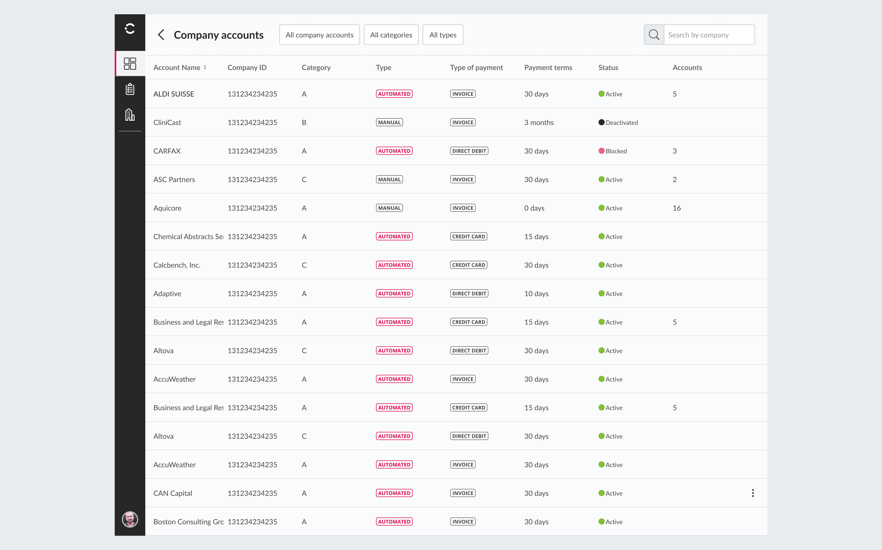The width and height of the screenshot is (882, 550).
Task: Click the app logo at top of sidebar
Action: [130, 28]
